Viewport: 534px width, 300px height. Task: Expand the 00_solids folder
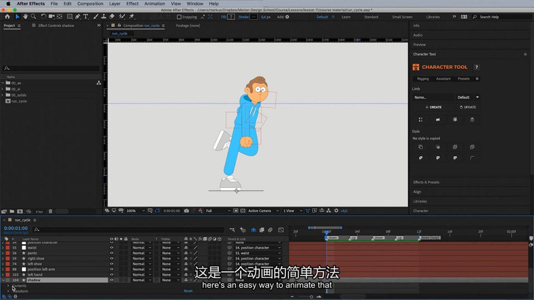[3, 95]
